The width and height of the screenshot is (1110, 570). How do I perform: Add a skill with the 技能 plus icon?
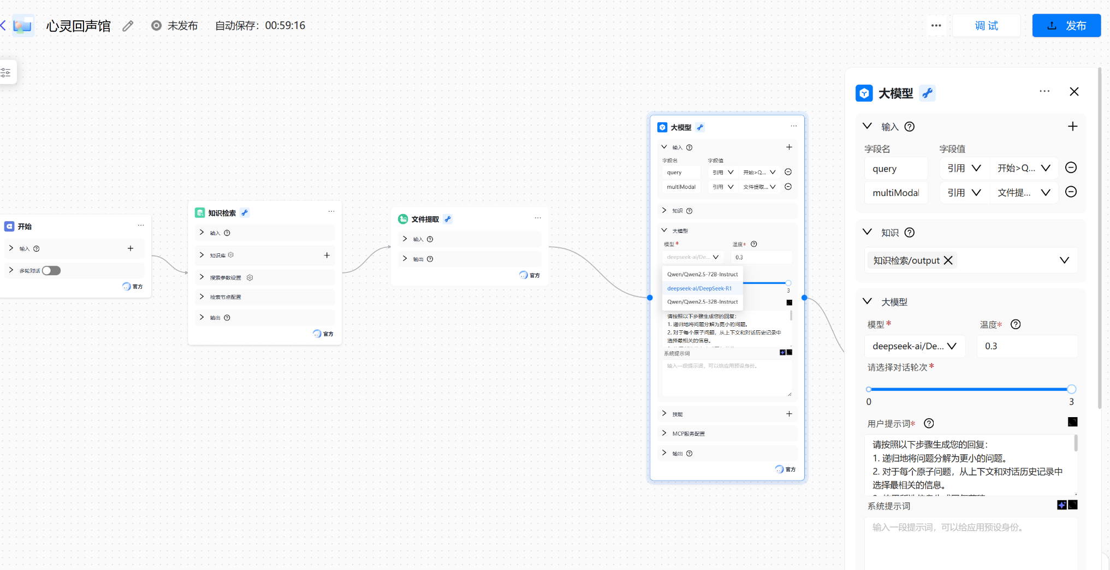click(x=789, y=414)
